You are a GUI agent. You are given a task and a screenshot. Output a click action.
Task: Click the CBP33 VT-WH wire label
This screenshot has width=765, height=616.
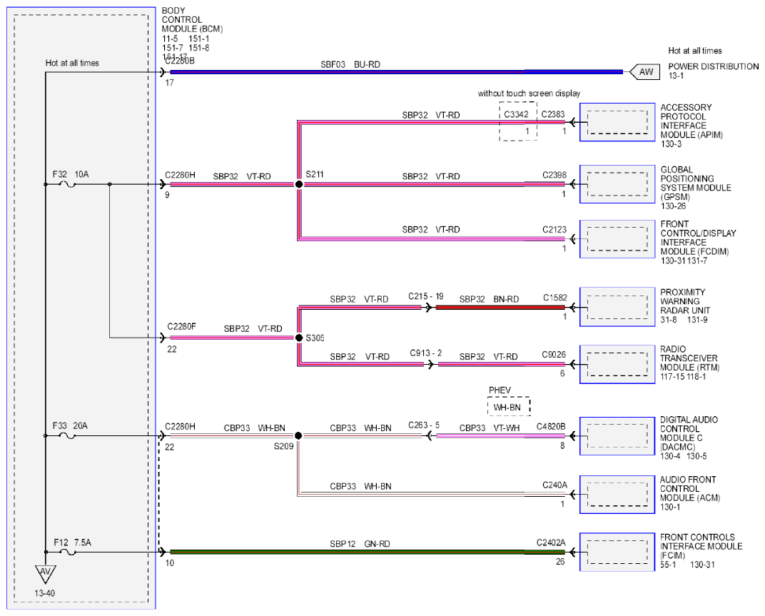click(490, 428)
